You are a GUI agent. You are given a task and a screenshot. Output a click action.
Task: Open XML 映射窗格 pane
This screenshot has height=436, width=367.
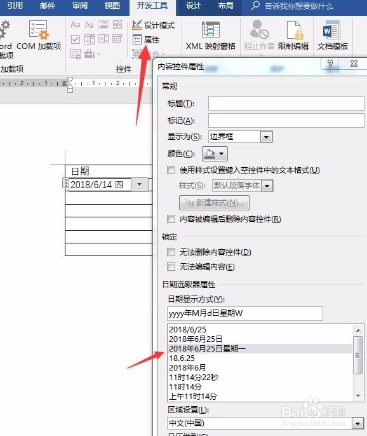(211, 36)
